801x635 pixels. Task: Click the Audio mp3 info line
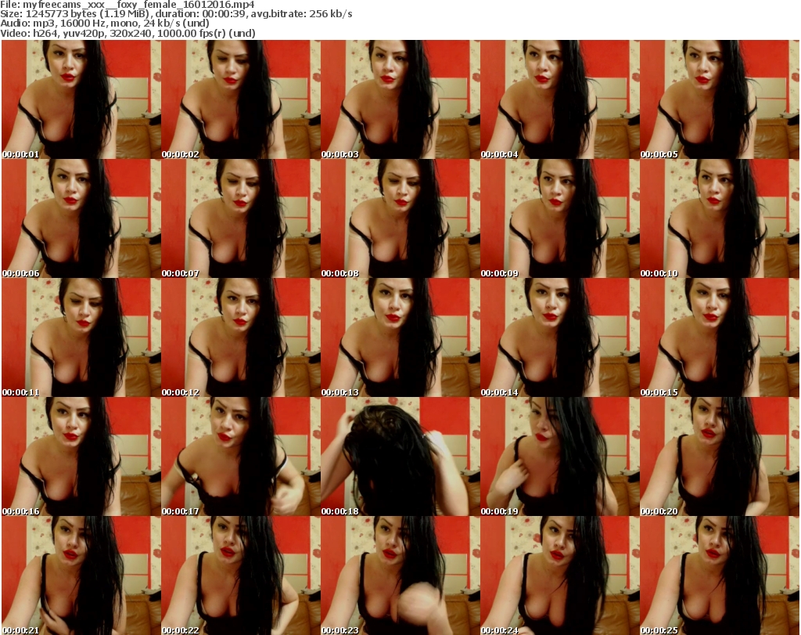pos(105,23)
